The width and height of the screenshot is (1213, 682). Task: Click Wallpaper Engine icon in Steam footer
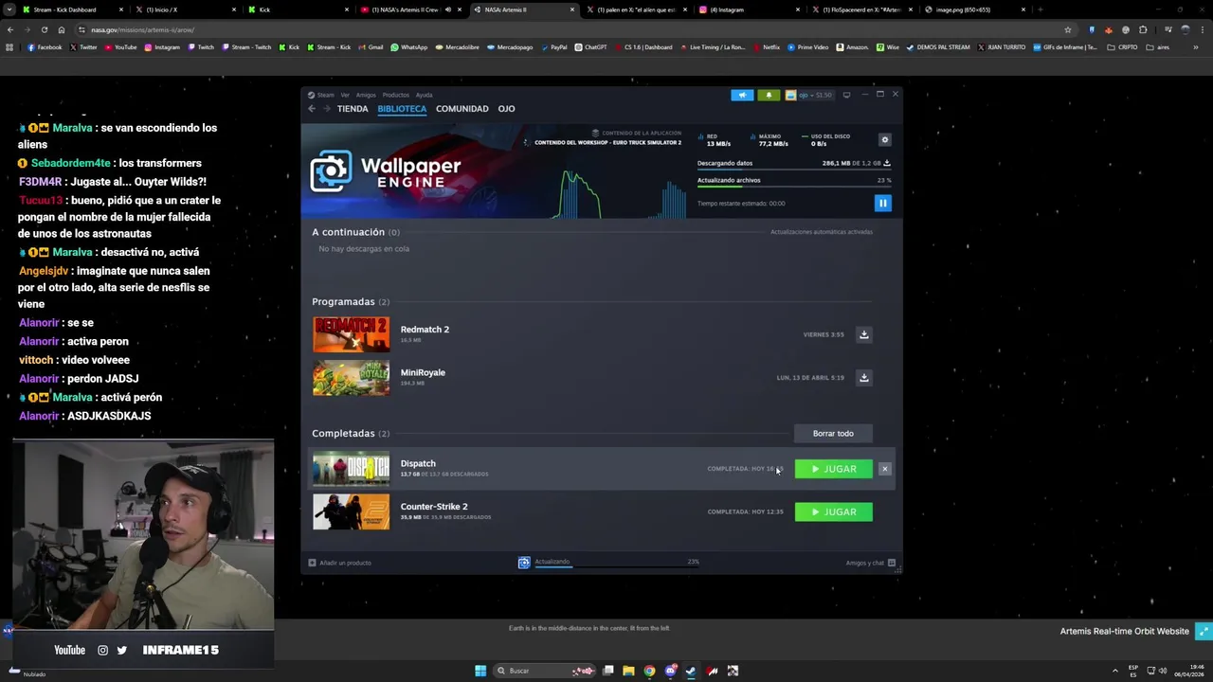[524, 563]
